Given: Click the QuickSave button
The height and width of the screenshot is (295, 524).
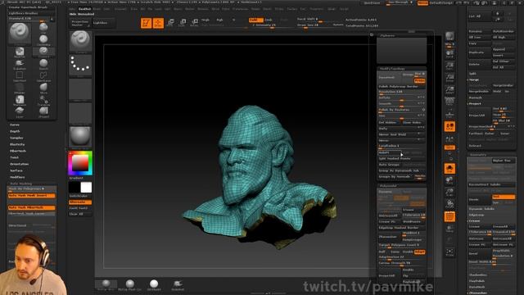Looking at the screenshot, I should (x=372, y=2).
